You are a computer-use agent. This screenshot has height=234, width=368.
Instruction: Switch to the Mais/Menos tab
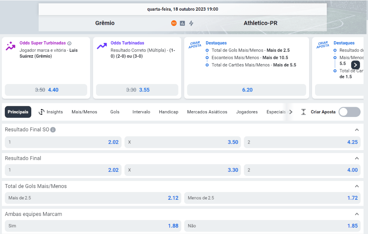coord(84,112)
